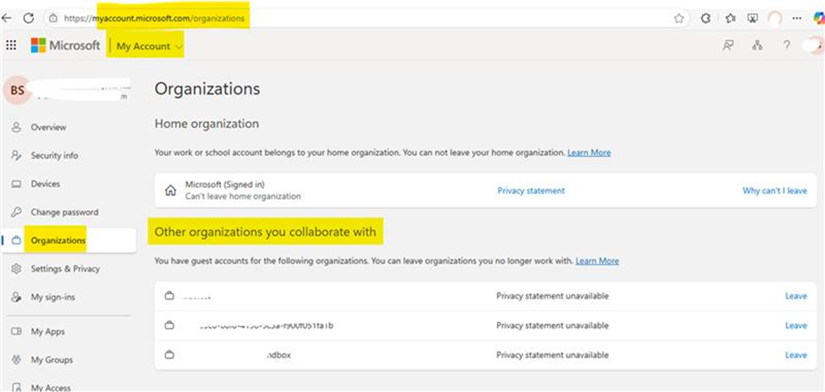Open Help with the question mark icon
The height and width of the screenshot is (392, 825).
tap(786, 46)
